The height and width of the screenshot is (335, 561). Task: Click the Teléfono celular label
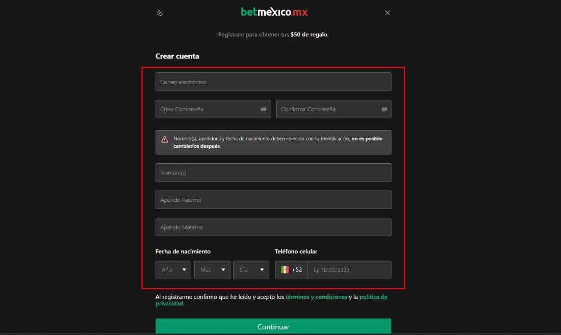(296, 251)
